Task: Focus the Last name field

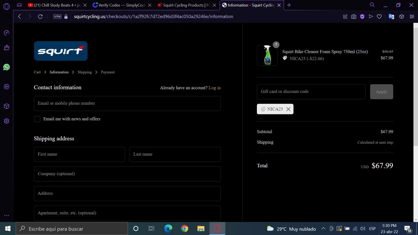Action: (175, 154)
